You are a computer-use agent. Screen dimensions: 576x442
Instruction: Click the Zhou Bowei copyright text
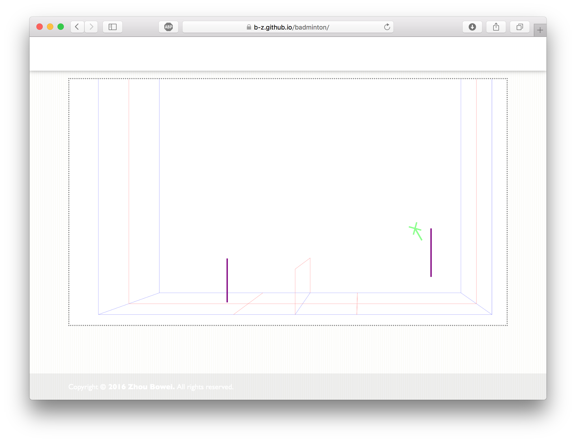(151, 387)
